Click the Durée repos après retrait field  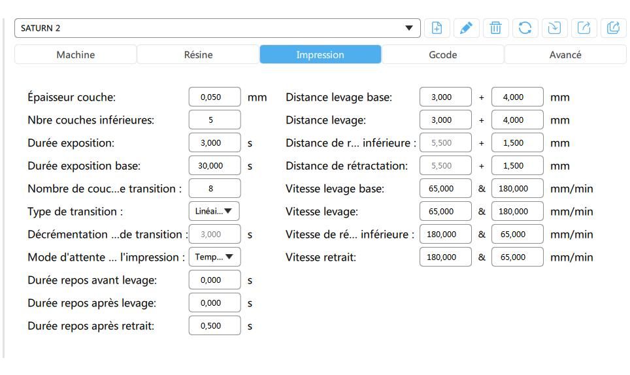pos(214,325)
